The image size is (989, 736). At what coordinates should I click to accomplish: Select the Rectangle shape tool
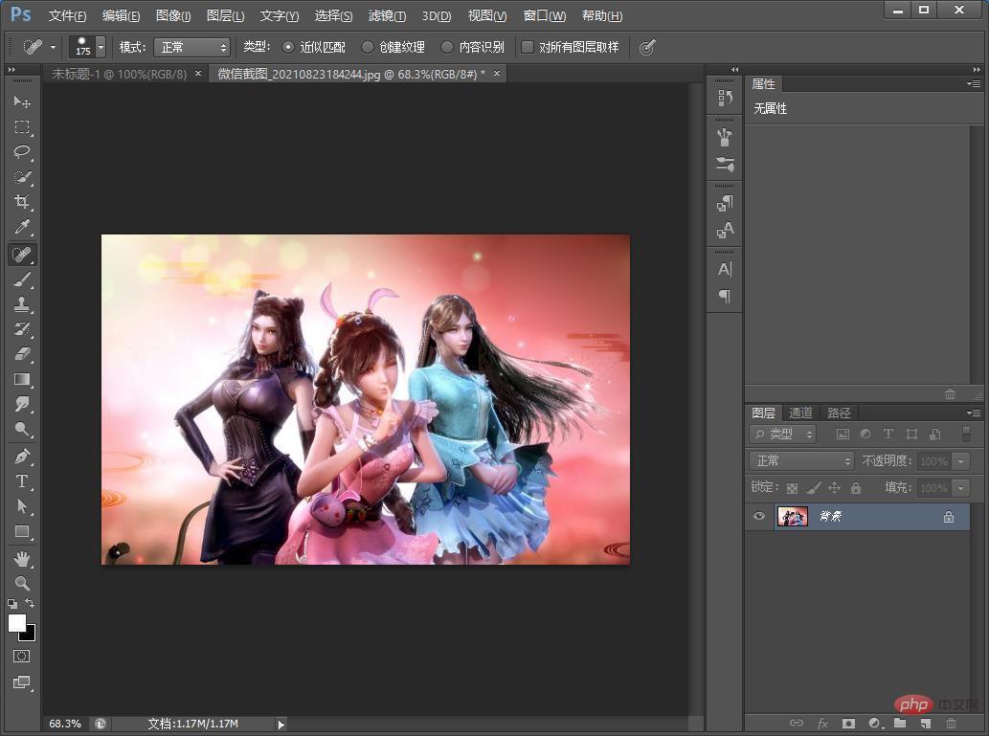click(22, 531)
